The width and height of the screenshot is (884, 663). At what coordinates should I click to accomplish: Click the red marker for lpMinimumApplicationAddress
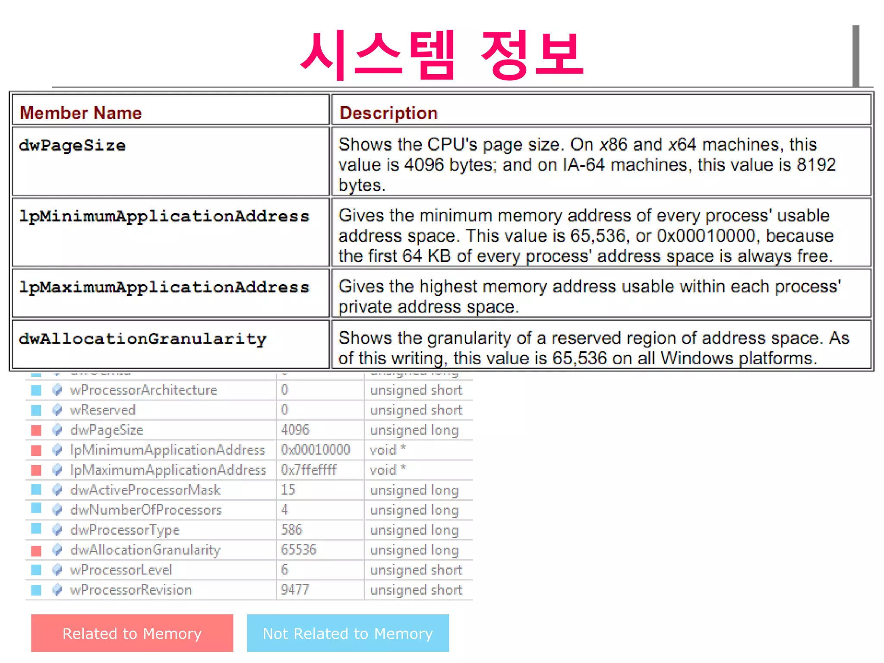(x=36, y=450)
